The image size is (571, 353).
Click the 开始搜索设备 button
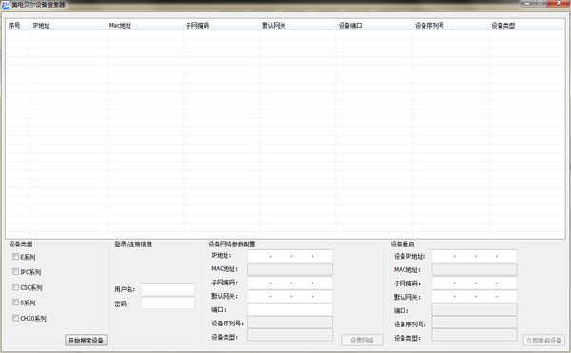click(86, 341)
